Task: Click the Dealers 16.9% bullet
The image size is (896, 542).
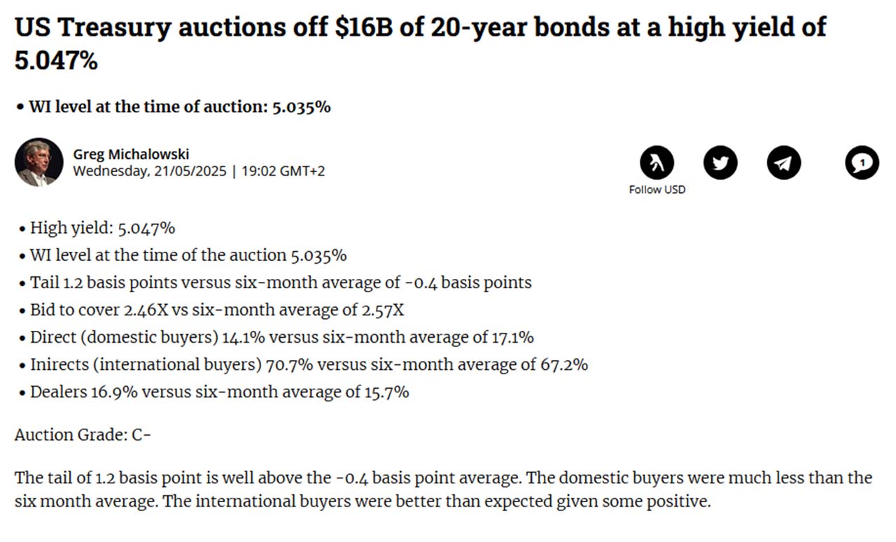Action: [214, 392]
